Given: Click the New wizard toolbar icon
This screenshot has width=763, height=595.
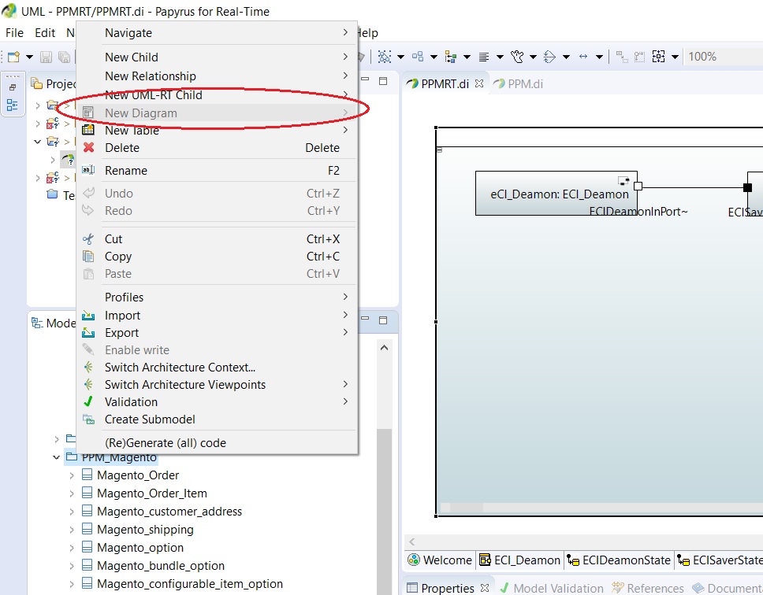Looking at the screenshot, I should coord(13,57).
